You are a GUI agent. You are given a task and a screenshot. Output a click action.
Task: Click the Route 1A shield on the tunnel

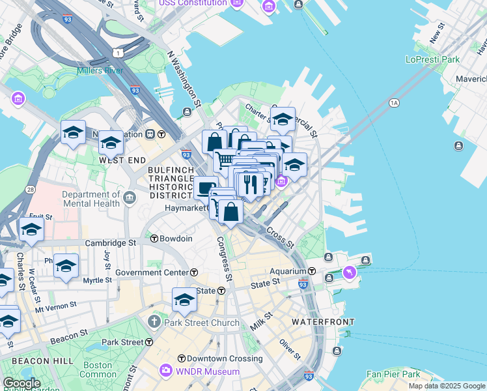394,103
